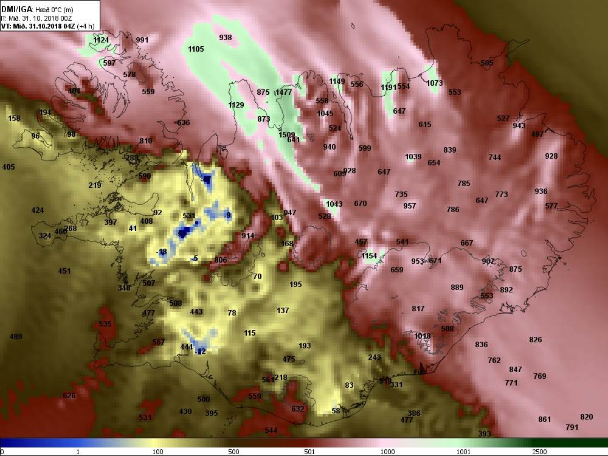Click the 424 map value
The image size is (608, 456).
click(38, 210)
